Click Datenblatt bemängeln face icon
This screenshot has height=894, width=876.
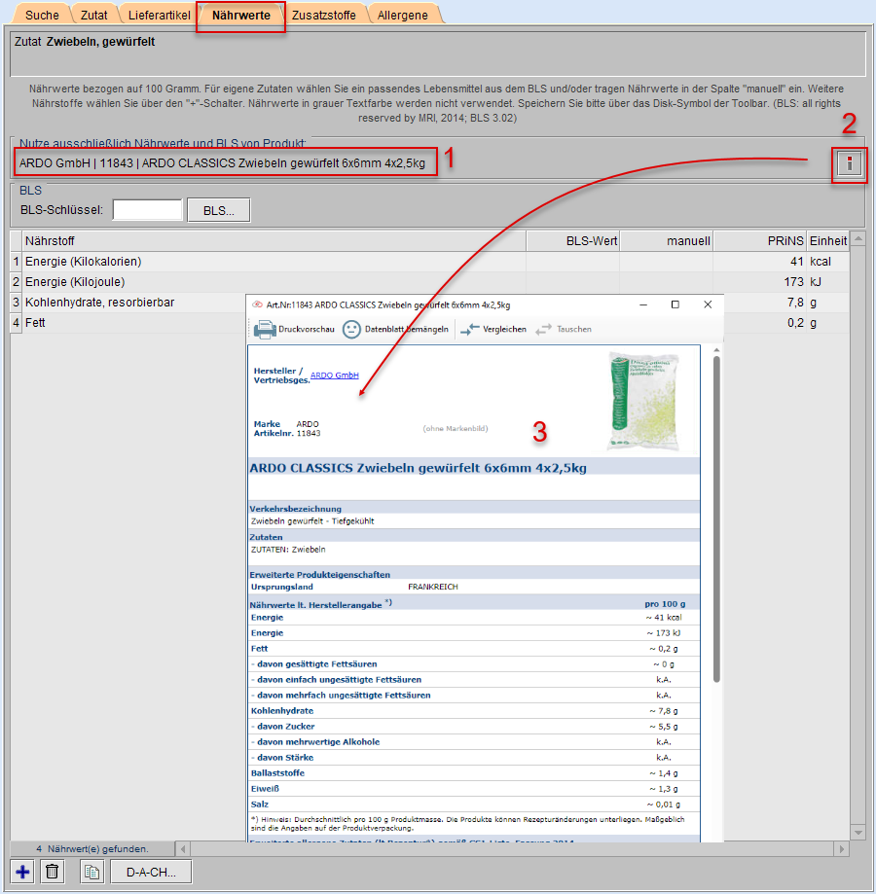tap(395, 329)
